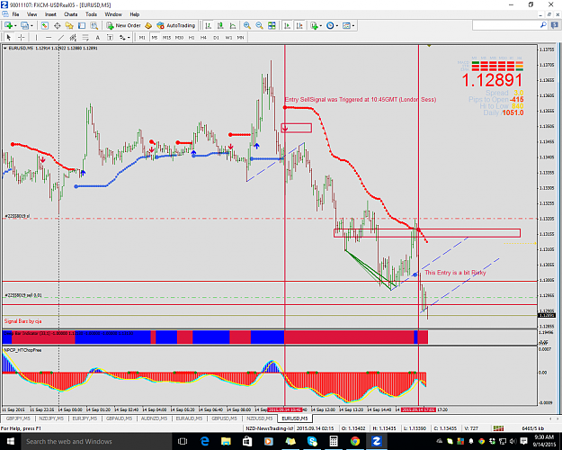Select the Crosshair tool
562x450 pixels.
click(22, 37)
